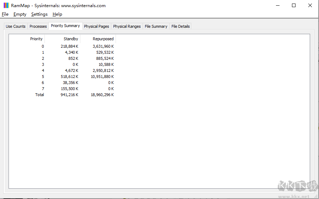
Task: Click the Total row label
Action: point(39,95)
